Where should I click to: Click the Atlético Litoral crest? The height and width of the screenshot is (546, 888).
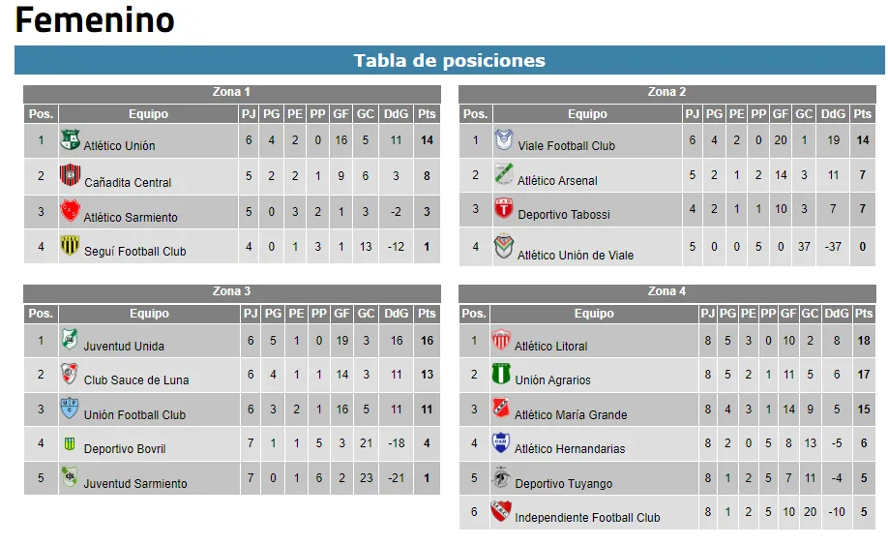(501, 341)
